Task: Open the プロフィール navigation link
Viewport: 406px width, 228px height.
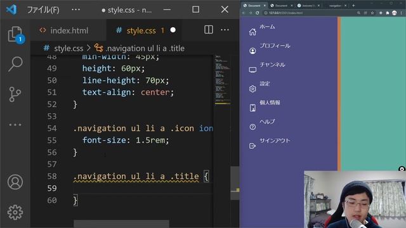Action: (x=275, y=46)
